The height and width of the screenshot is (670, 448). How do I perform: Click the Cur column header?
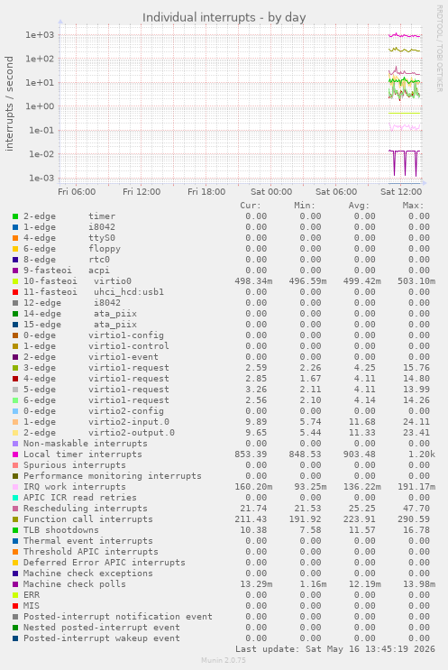click(251, 206)
